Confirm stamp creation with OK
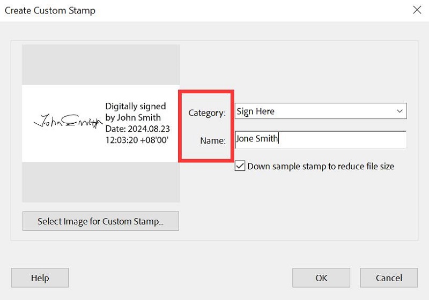The image size is (429, 300). (321, 277)
